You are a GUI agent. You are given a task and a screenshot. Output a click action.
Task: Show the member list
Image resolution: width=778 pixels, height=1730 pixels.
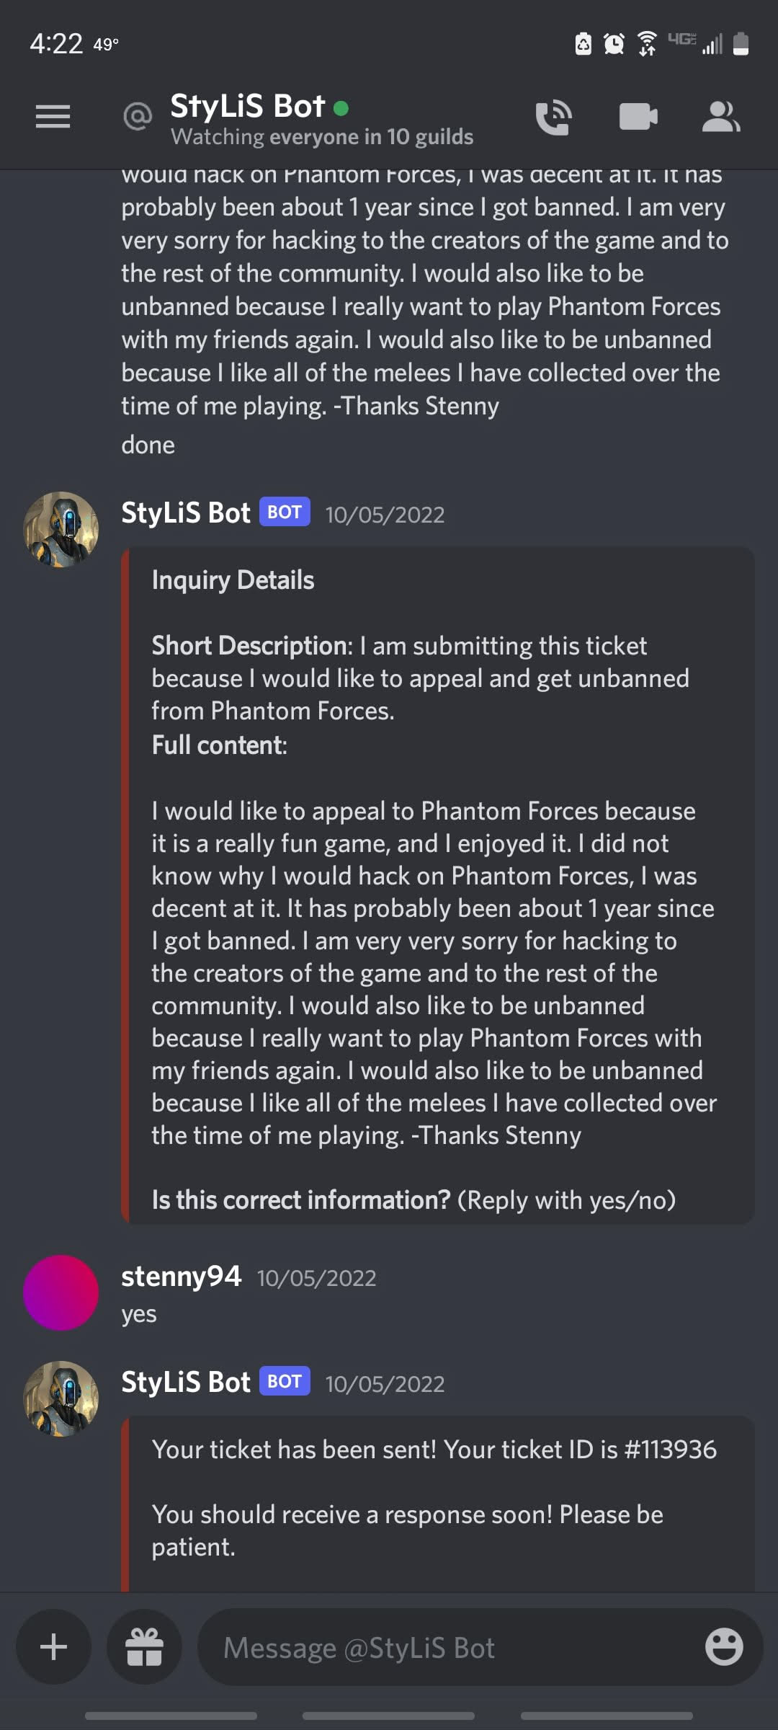coord(721,117)
